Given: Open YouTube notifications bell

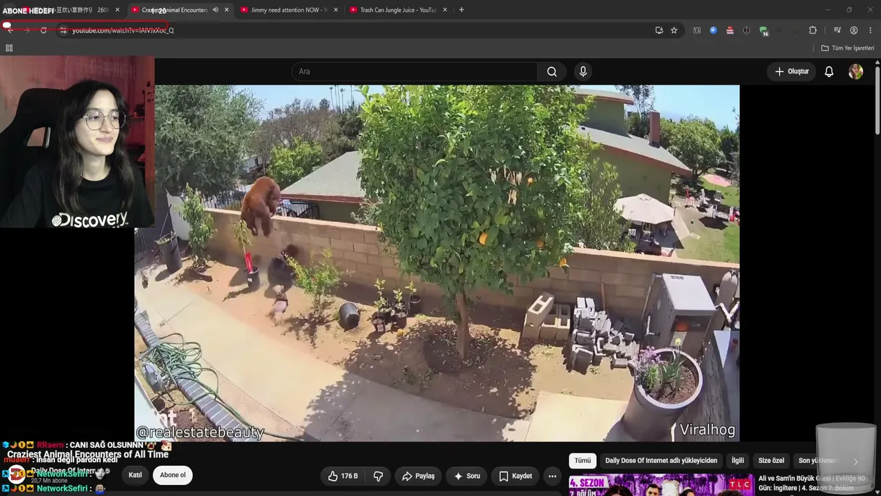Looking at the screenshot, I should click(829, 72).
